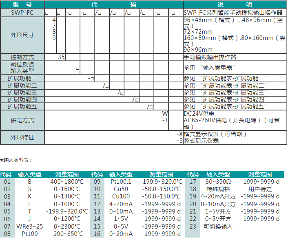Click the '4~20mA开方' input type

click(x=218, y=196)
